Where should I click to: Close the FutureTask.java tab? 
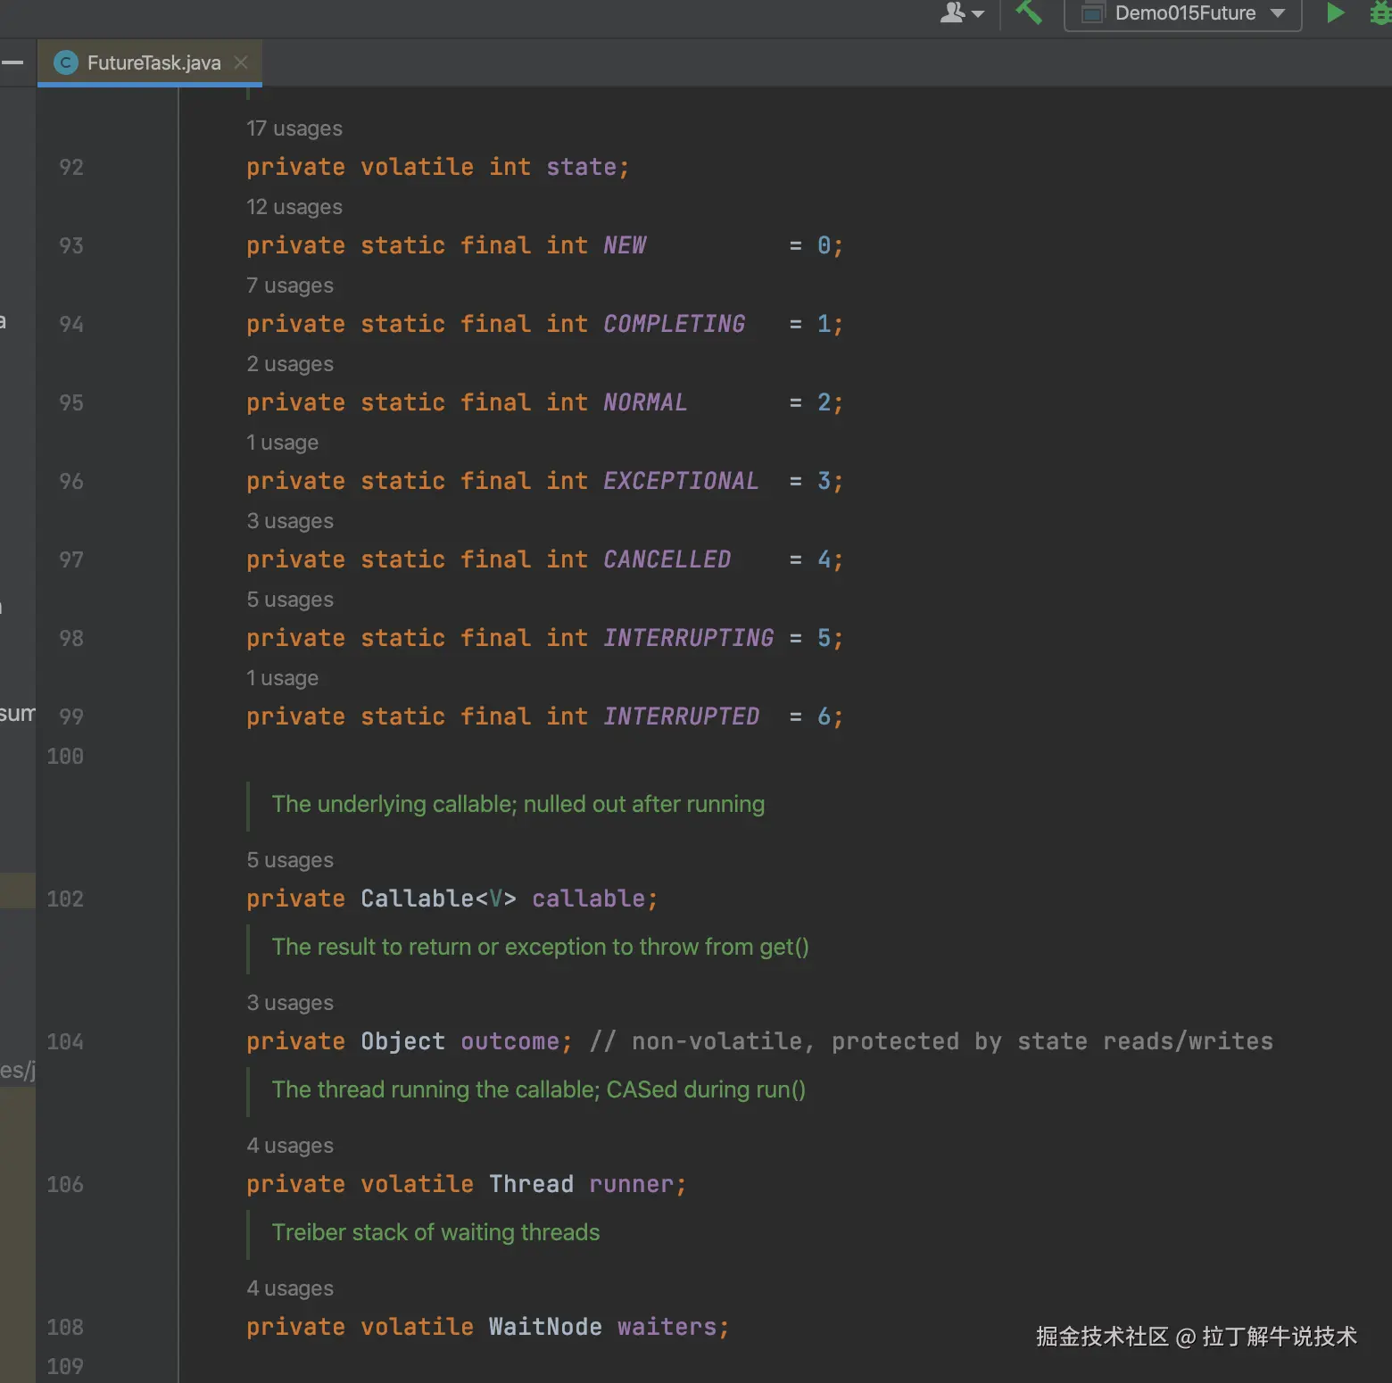[x=241, y=62]
